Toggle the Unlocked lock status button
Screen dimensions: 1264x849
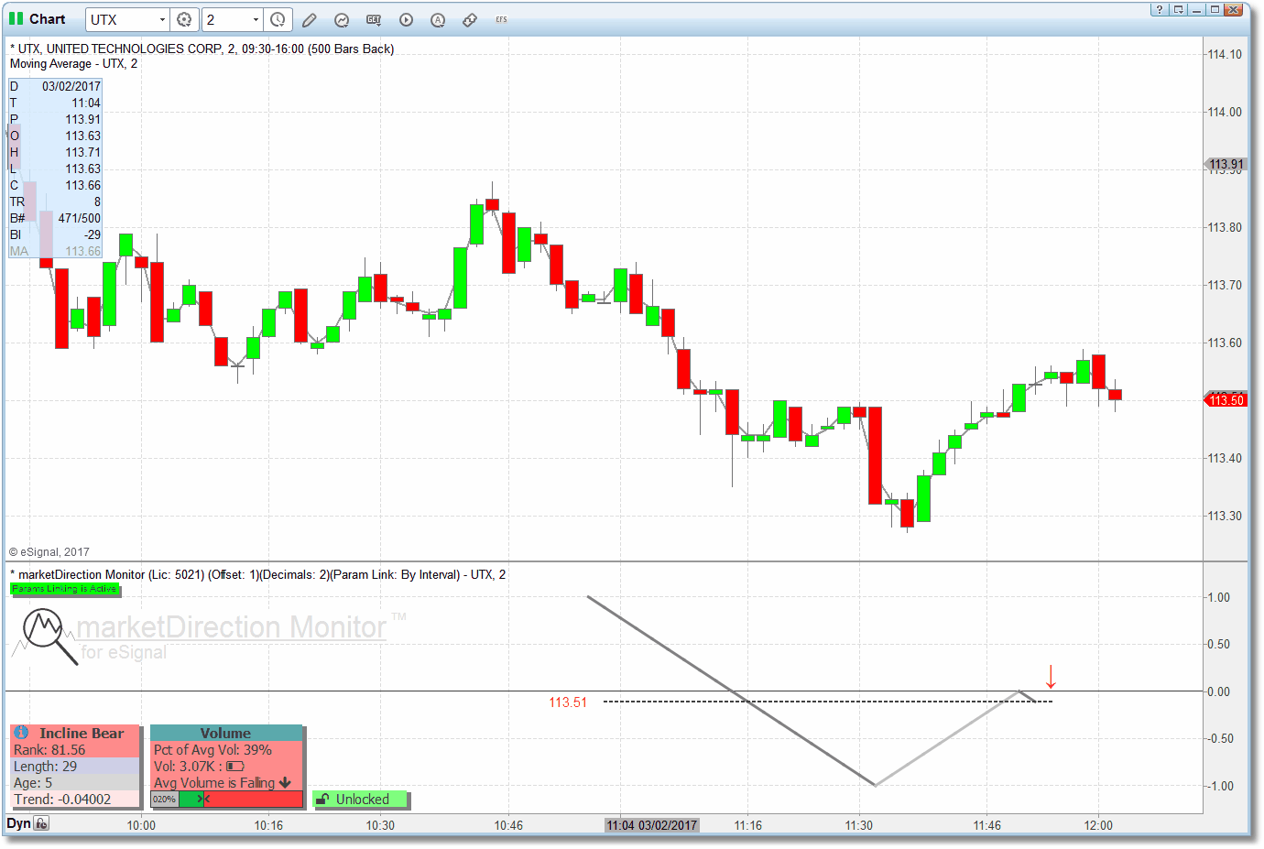pos(361,800)
